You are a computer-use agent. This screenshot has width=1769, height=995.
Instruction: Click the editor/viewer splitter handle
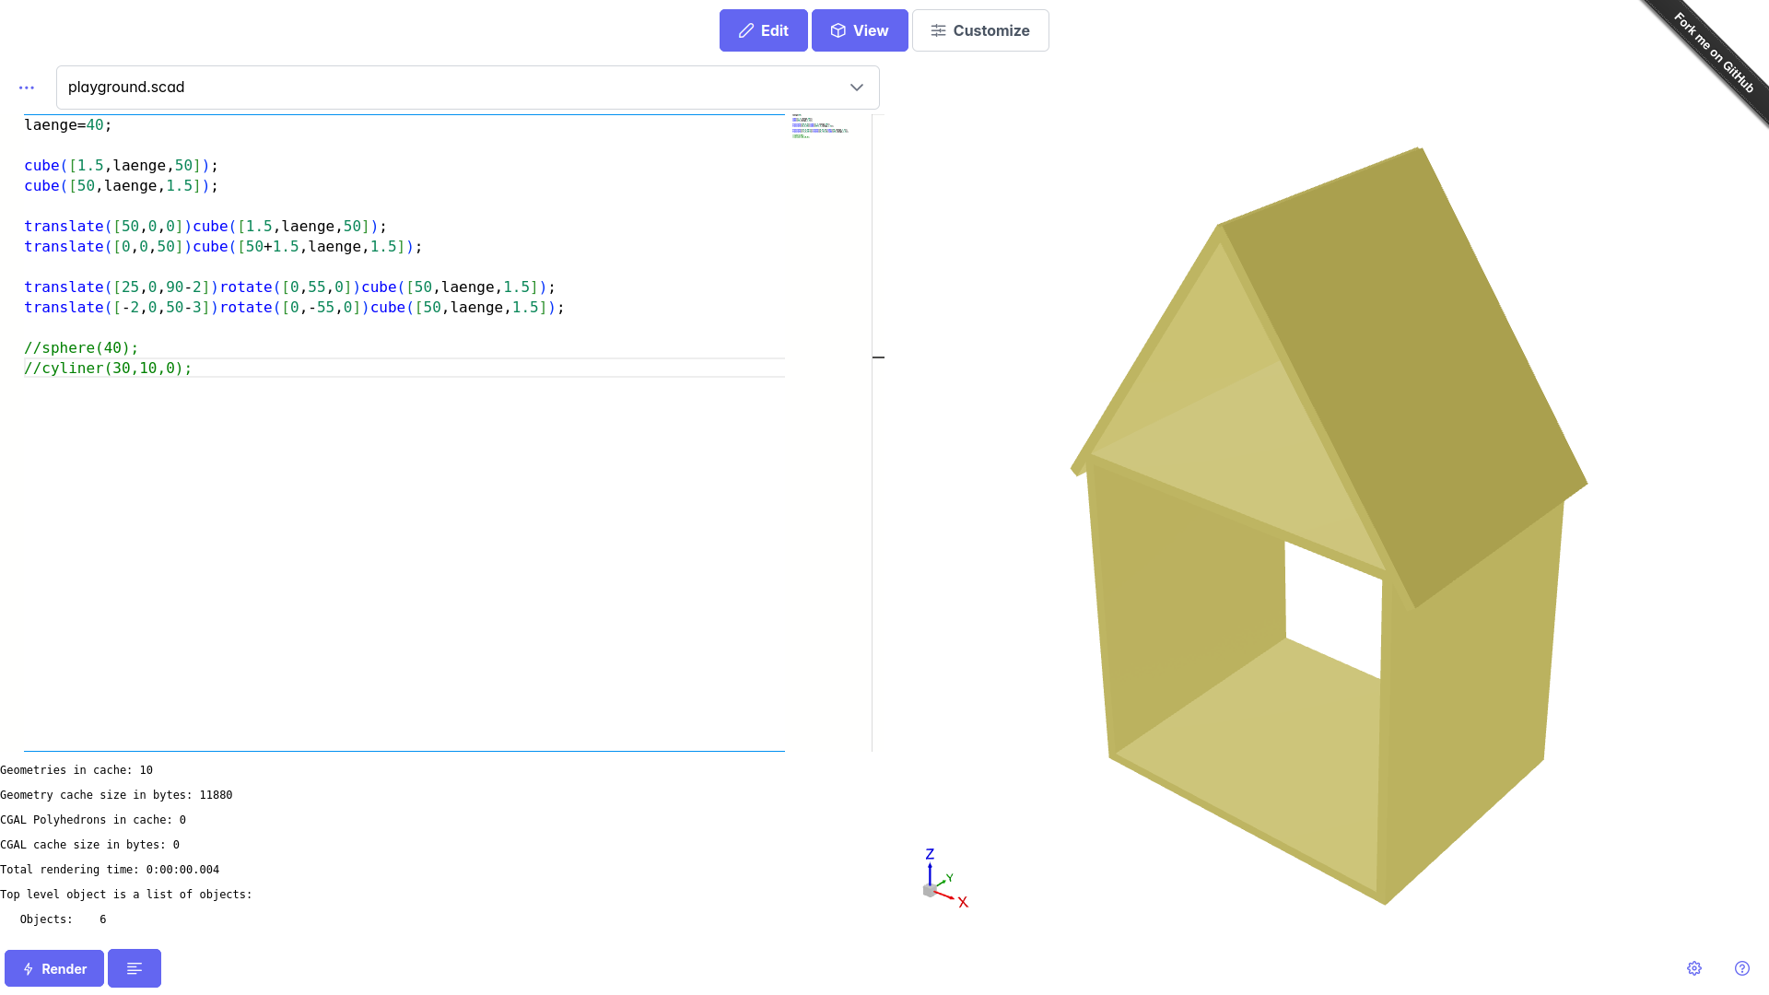pyautogui.click(x=878, y=357)
